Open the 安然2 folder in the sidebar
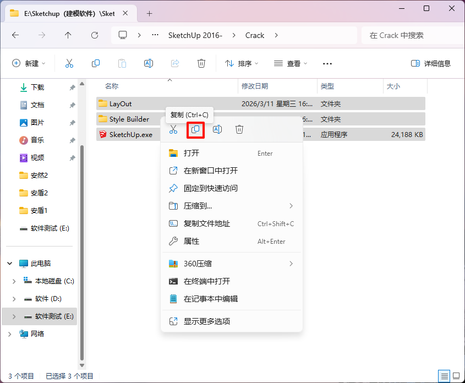 pyautogui.click(x=39, y=176)
